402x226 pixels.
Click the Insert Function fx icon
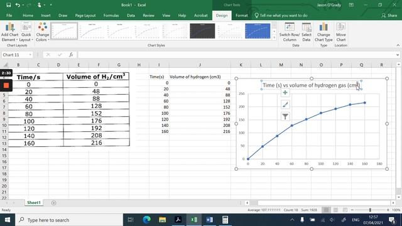point(71,55)
